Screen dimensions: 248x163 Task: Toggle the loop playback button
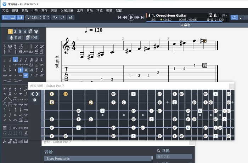[234, 17]
